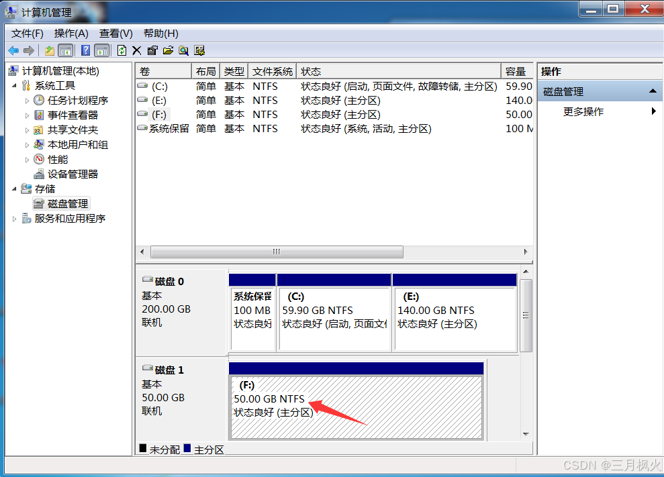Open the 操作(A) menu

click(x=71, y=34)
